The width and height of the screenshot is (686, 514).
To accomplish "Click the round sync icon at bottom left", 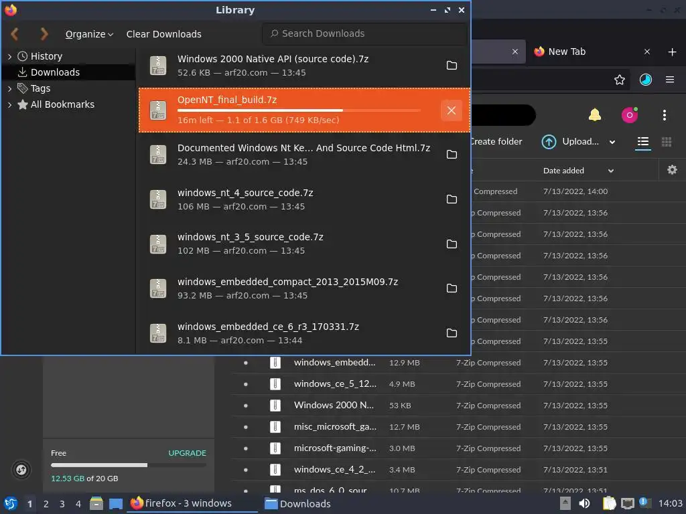I will 21,470.
